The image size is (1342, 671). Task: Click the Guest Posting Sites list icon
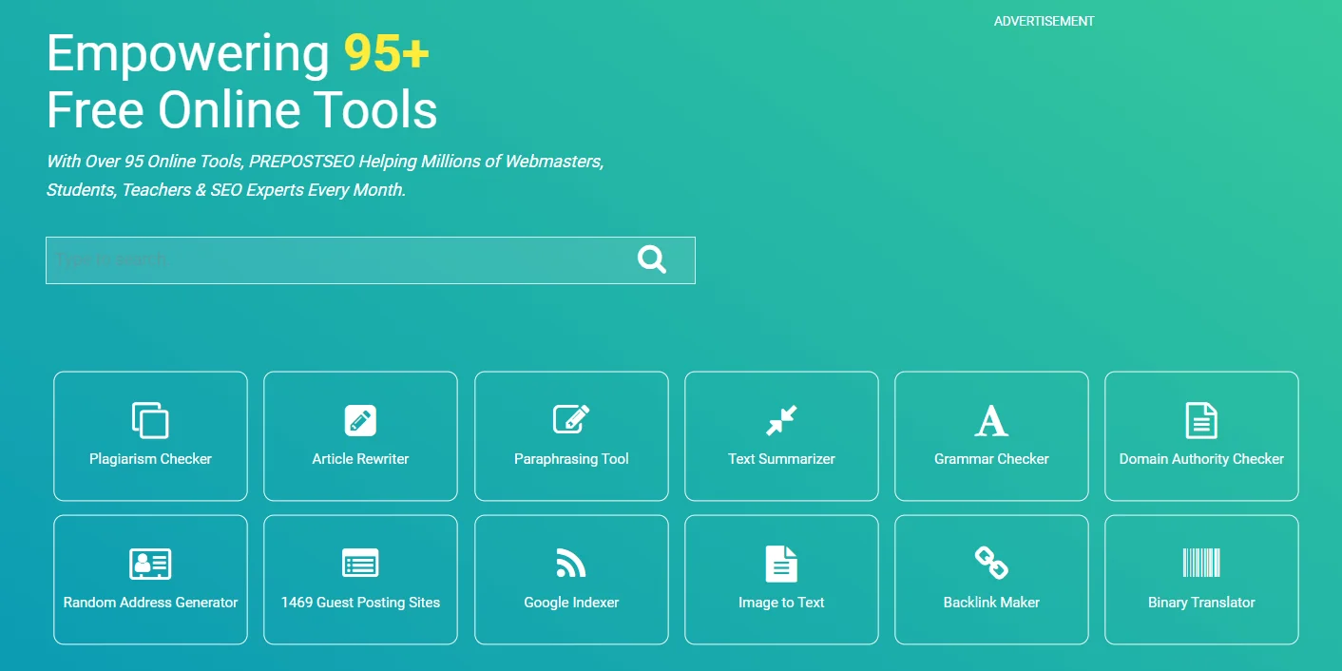point(360,564)
